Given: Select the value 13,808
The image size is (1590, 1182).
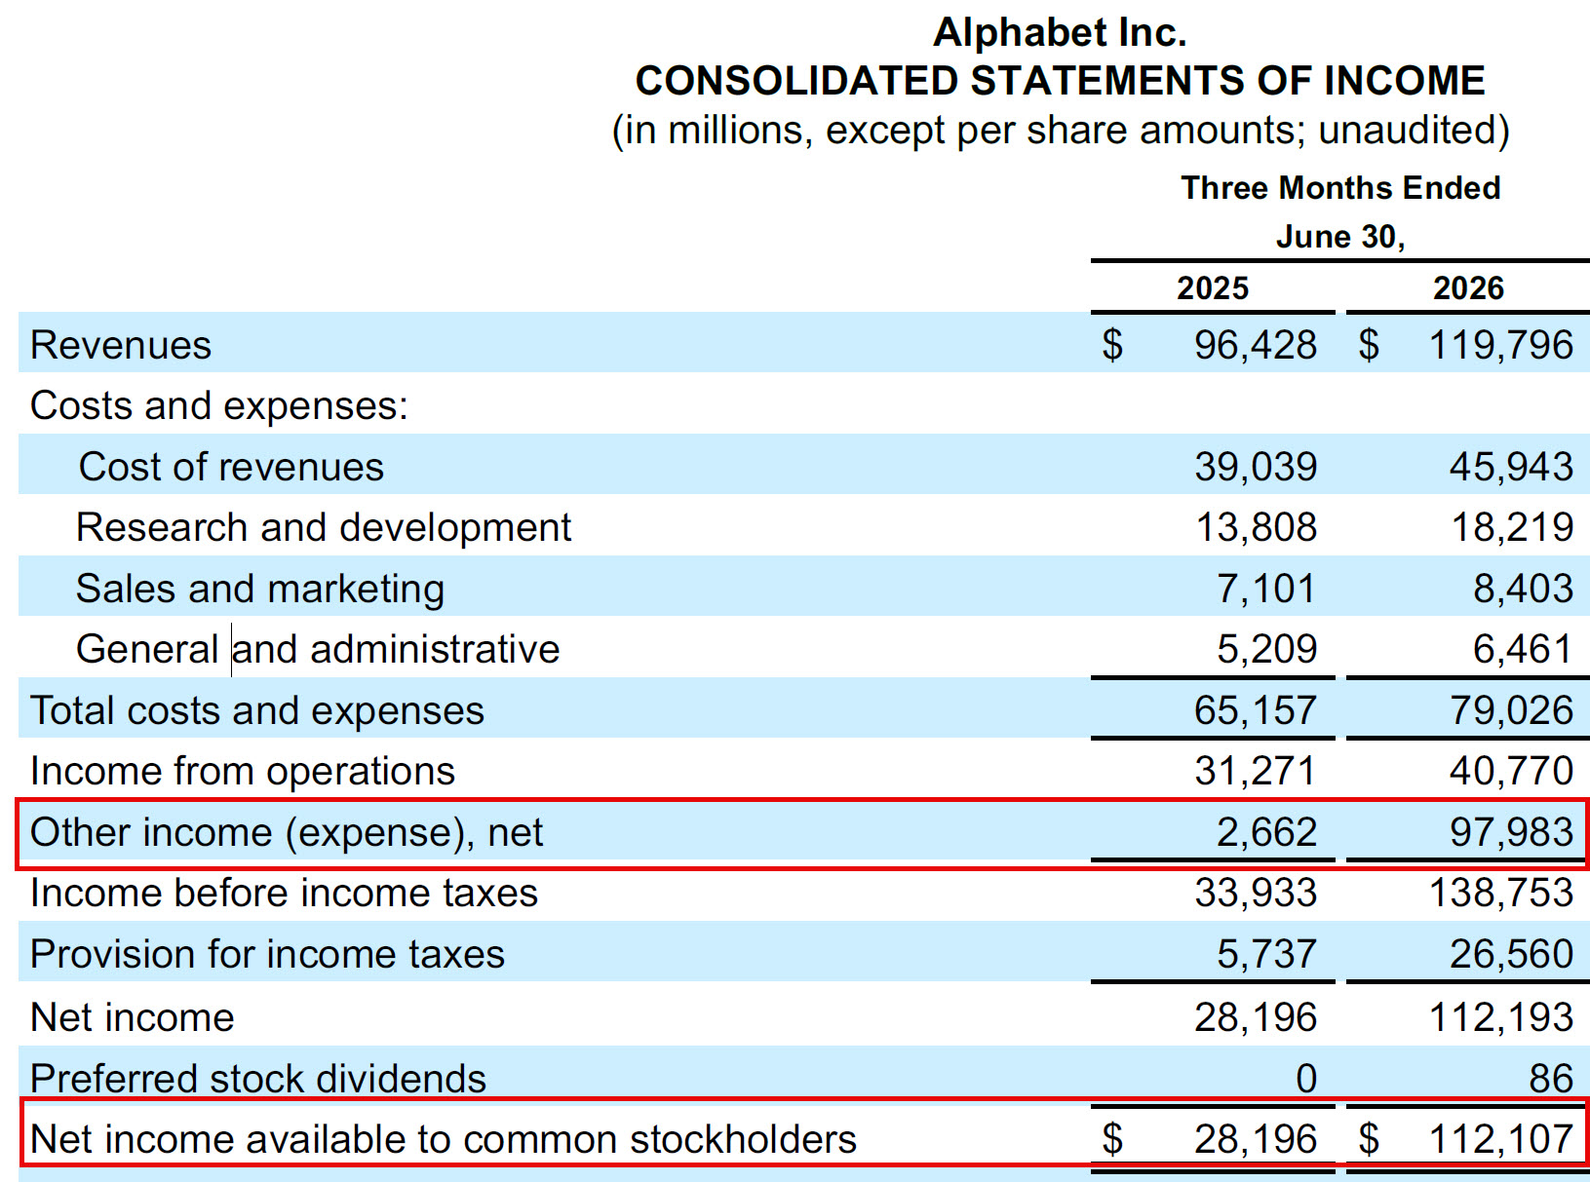Looking at the screenshot, I should pyautogui.click(x=1256, y=527).
